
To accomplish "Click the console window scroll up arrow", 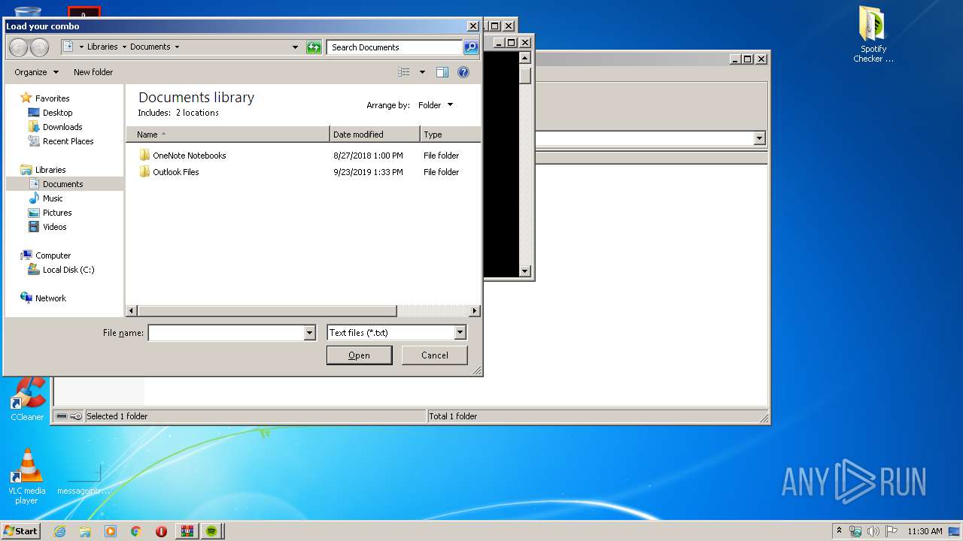I will click(x=525, y=58).
